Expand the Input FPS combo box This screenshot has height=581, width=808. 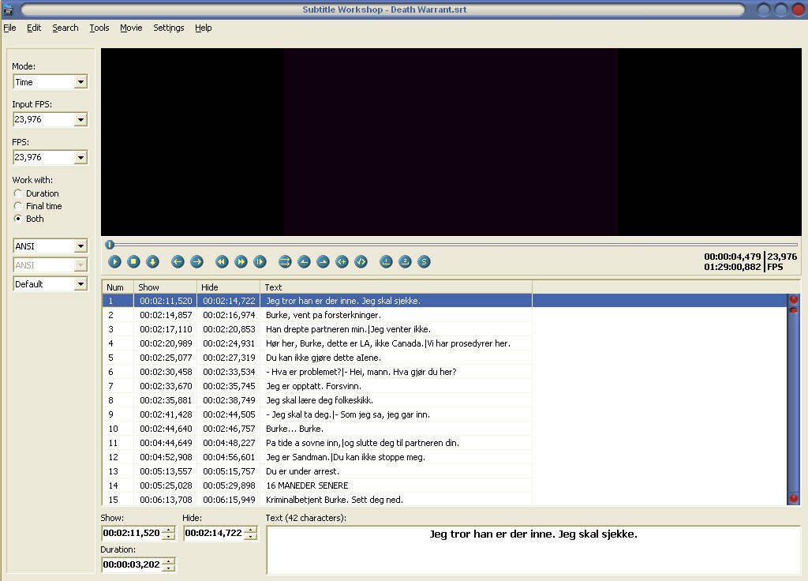tap(80, 120)
